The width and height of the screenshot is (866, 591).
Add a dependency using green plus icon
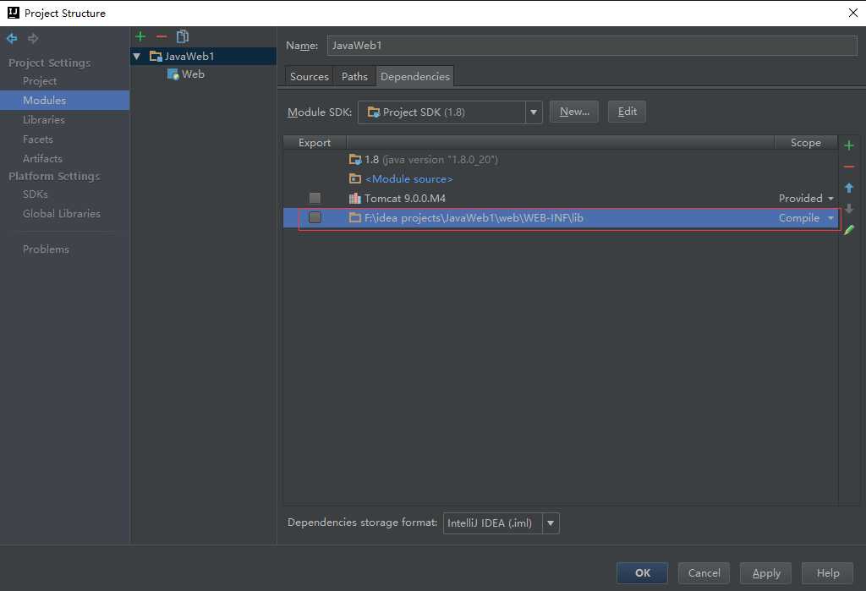coord(849,145)
